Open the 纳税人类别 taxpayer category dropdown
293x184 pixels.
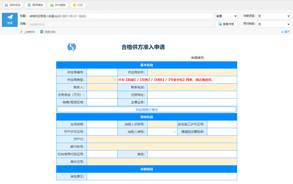coord(162,132)
